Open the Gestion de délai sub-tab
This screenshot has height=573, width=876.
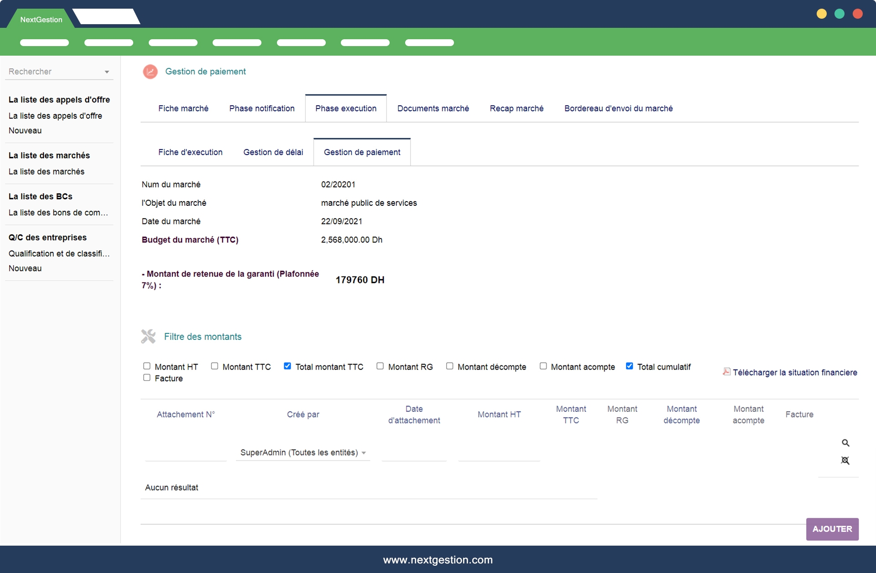(x=273, y=152)
